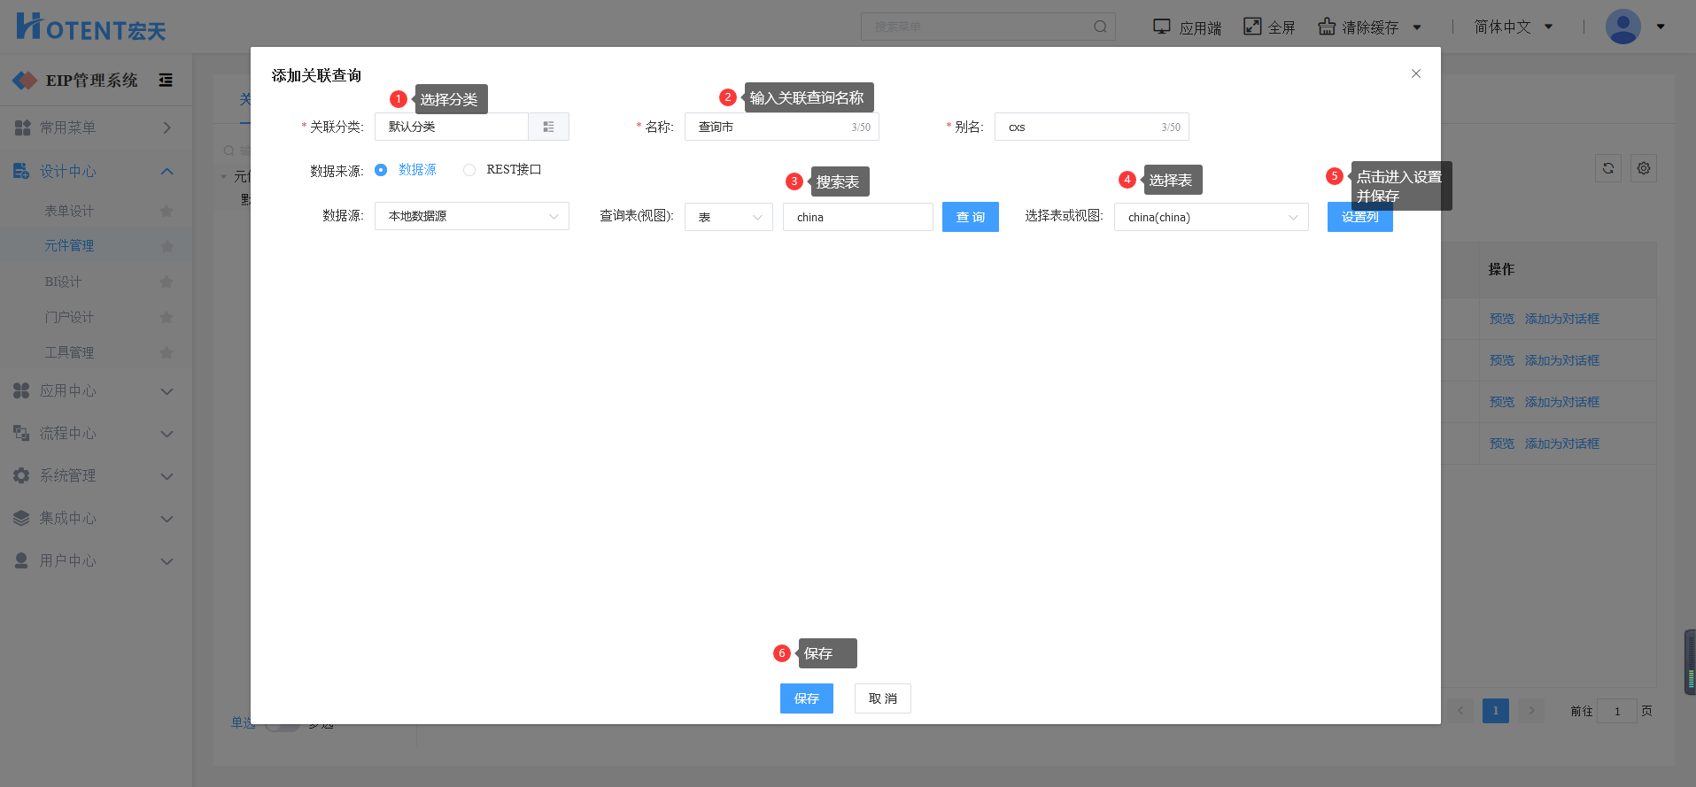Viewport: 1696px width, 787px height.
Task: Open the 查询表(视图) type dropdown
Action: point(729,217)
